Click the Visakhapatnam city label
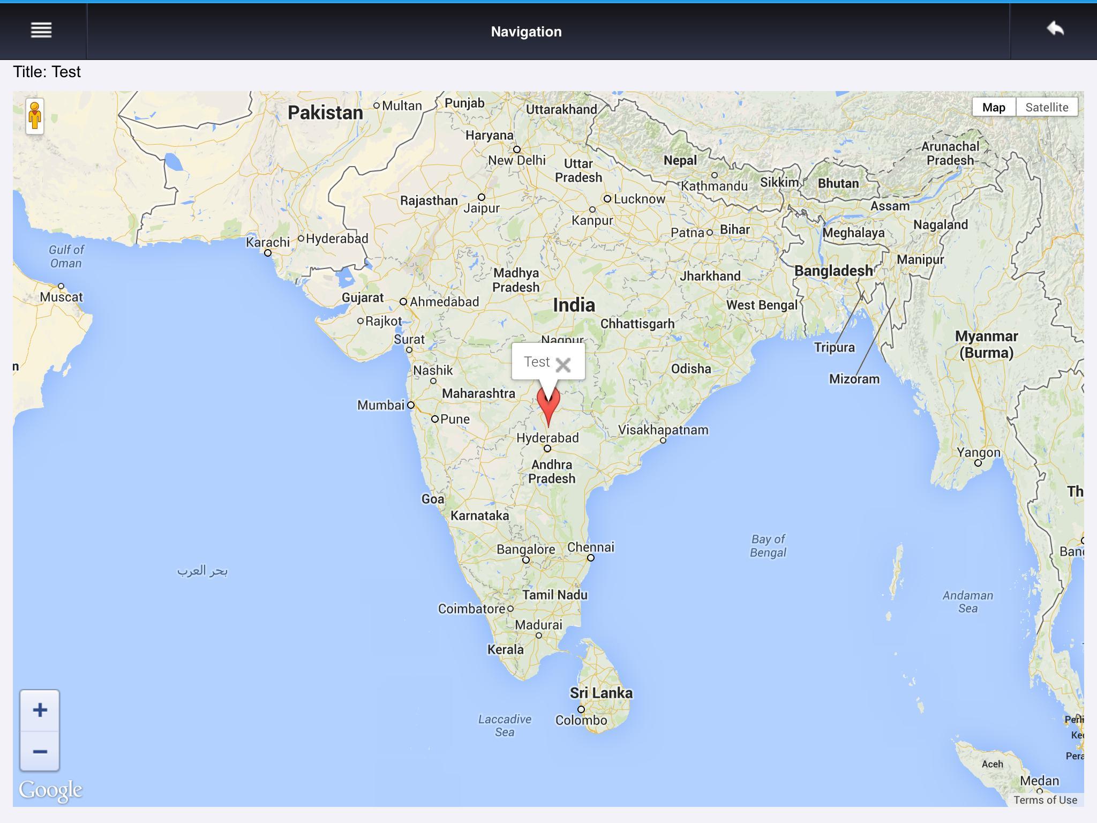1097x823 pixels. (x=663, y=430)
